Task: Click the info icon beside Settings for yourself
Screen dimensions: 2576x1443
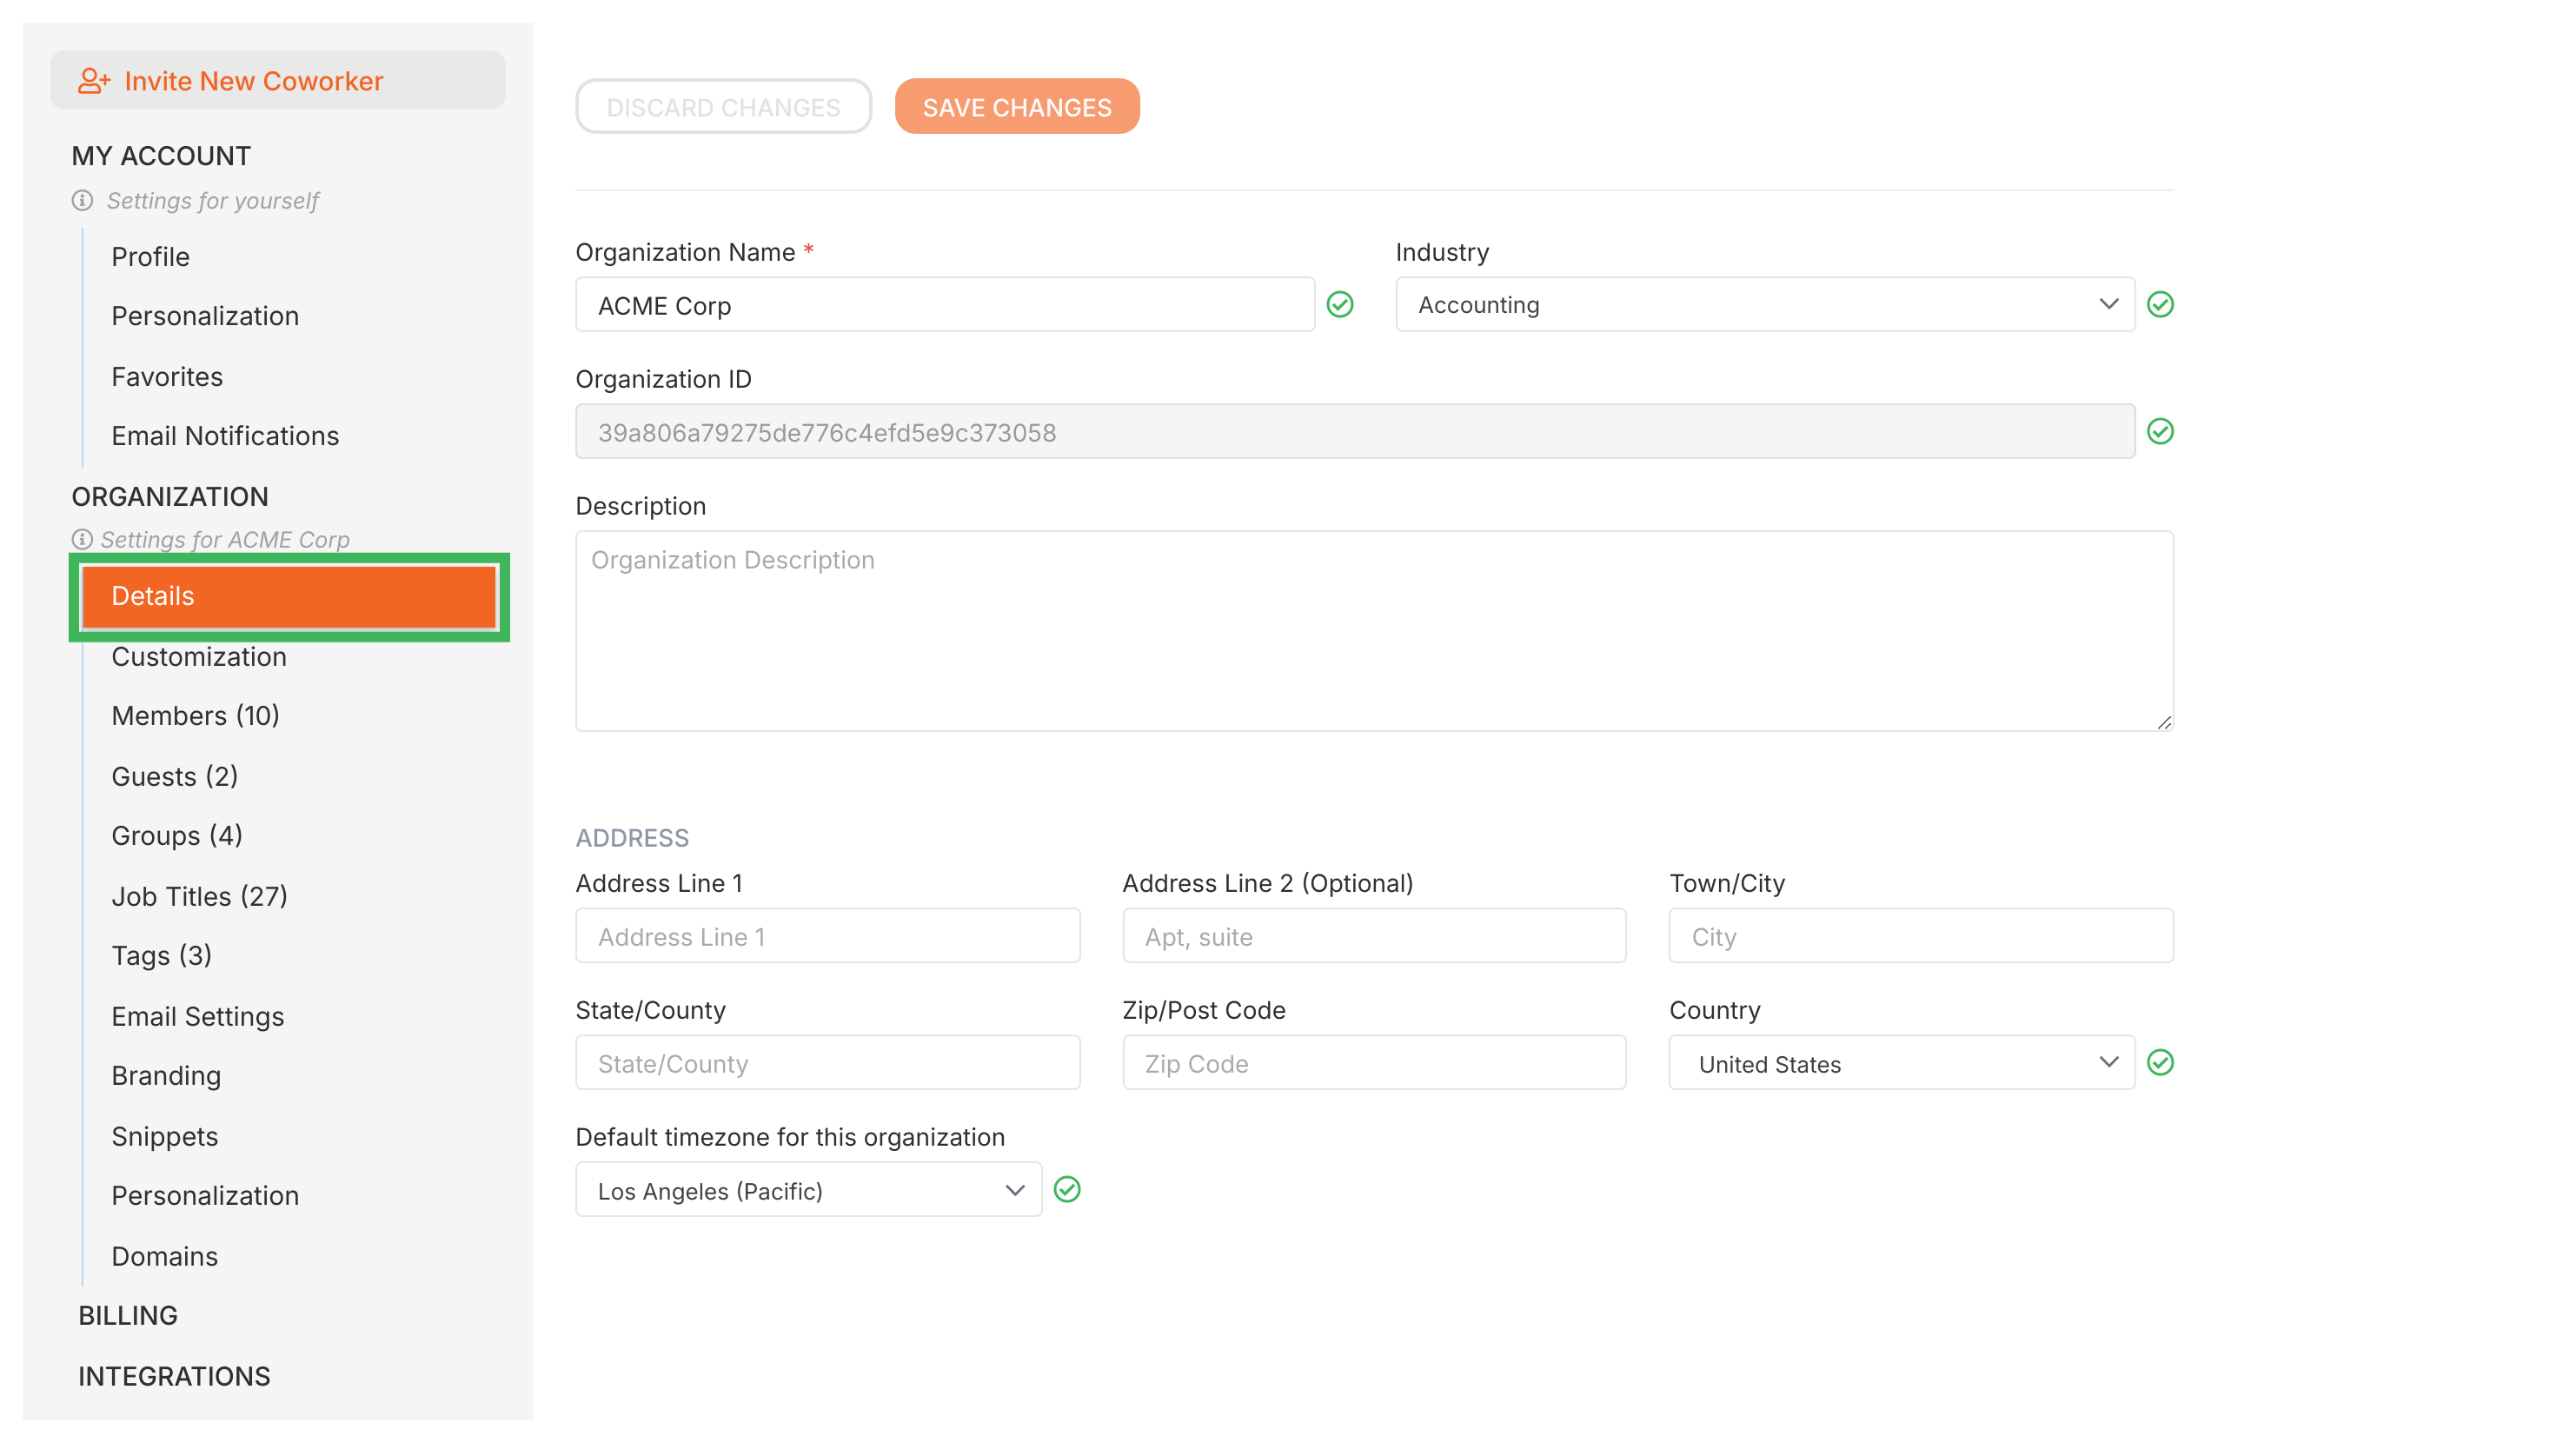Action: [x=82, y=199]
